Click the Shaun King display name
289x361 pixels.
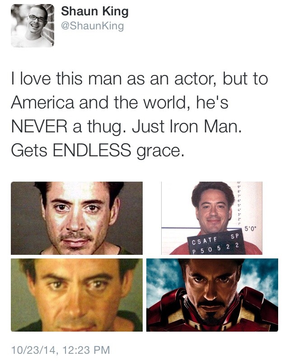pyautogui.click(x=95, y=11)
